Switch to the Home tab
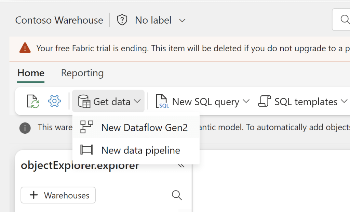 pyautogui.click(x=31, y=73)
